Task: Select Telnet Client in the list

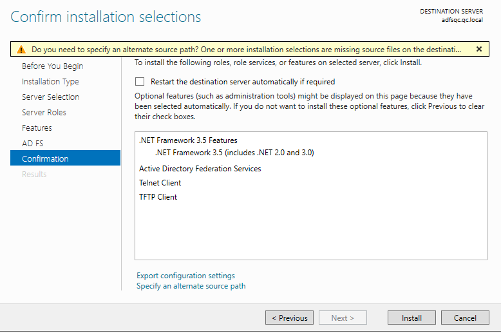Action: click(160, 183)
